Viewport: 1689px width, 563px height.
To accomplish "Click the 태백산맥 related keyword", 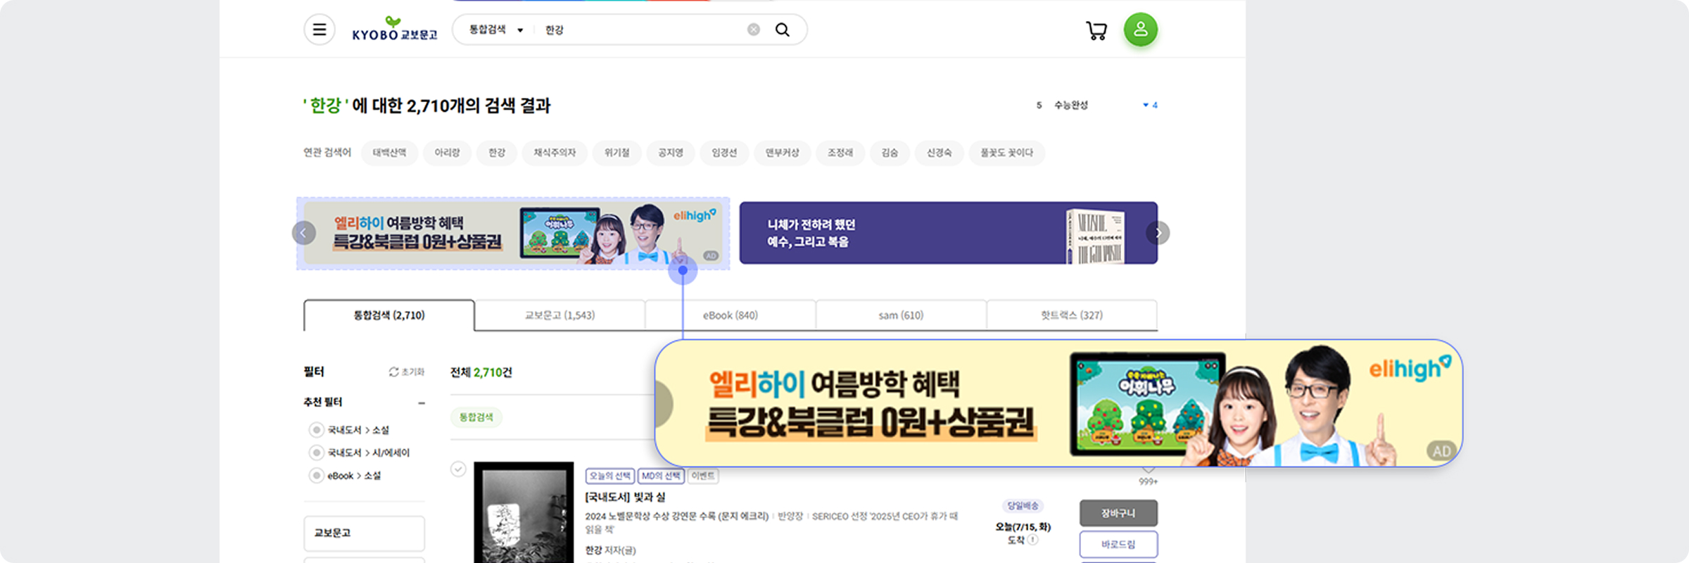I will click(x=389, y=153).
